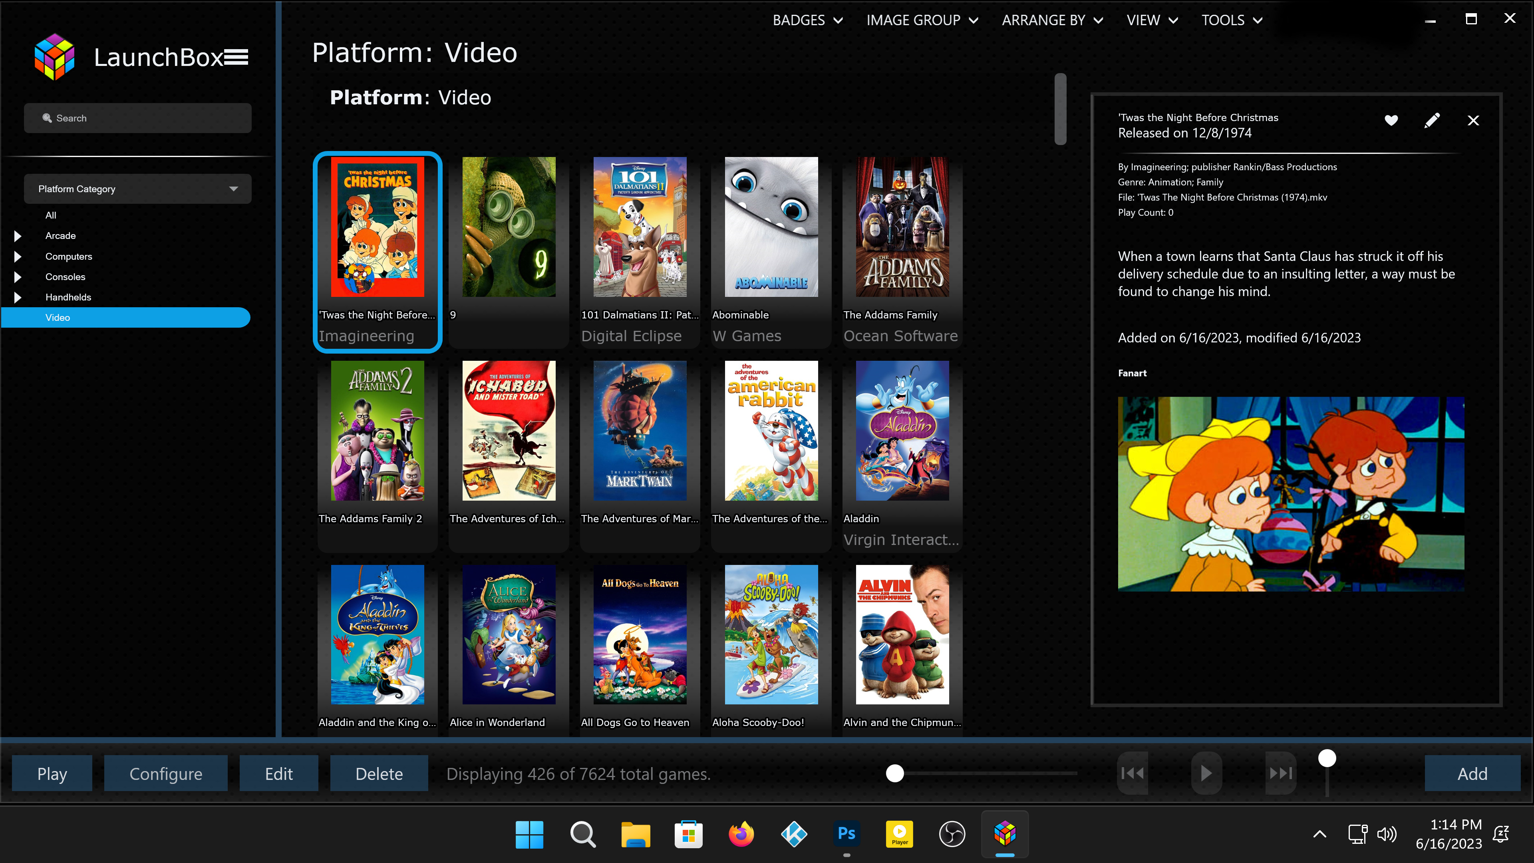Adjust the box art size slider
The height and width of the screenshot is (863, 1534).
[x=894, y=773]
